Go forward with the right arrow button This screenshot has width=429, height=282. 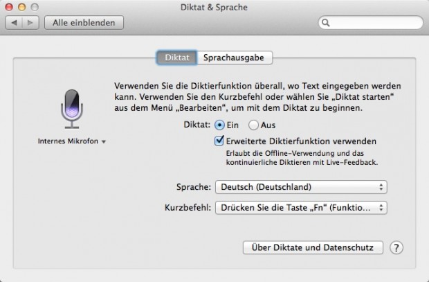30,23
